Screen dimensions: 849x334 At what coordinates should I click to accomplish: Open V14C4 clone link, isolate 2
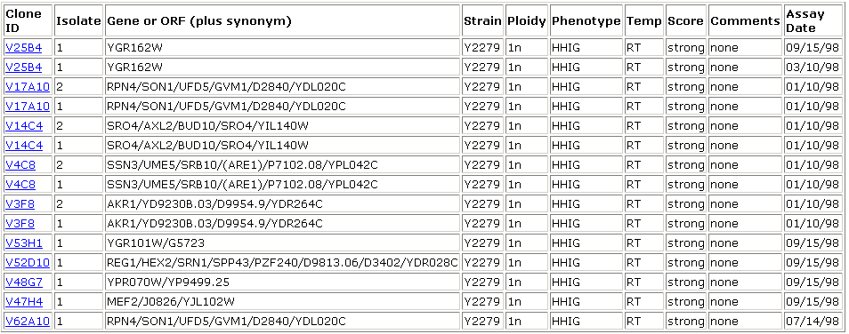[x=24, y=126]
